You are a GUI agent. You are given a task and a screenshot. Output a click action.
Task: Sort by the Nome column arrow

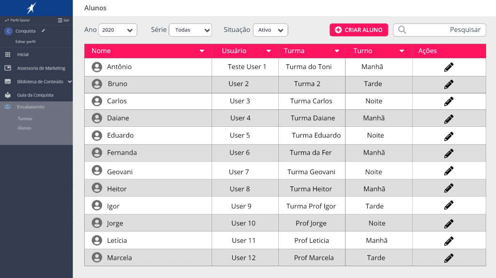click(x=202, y=51)
